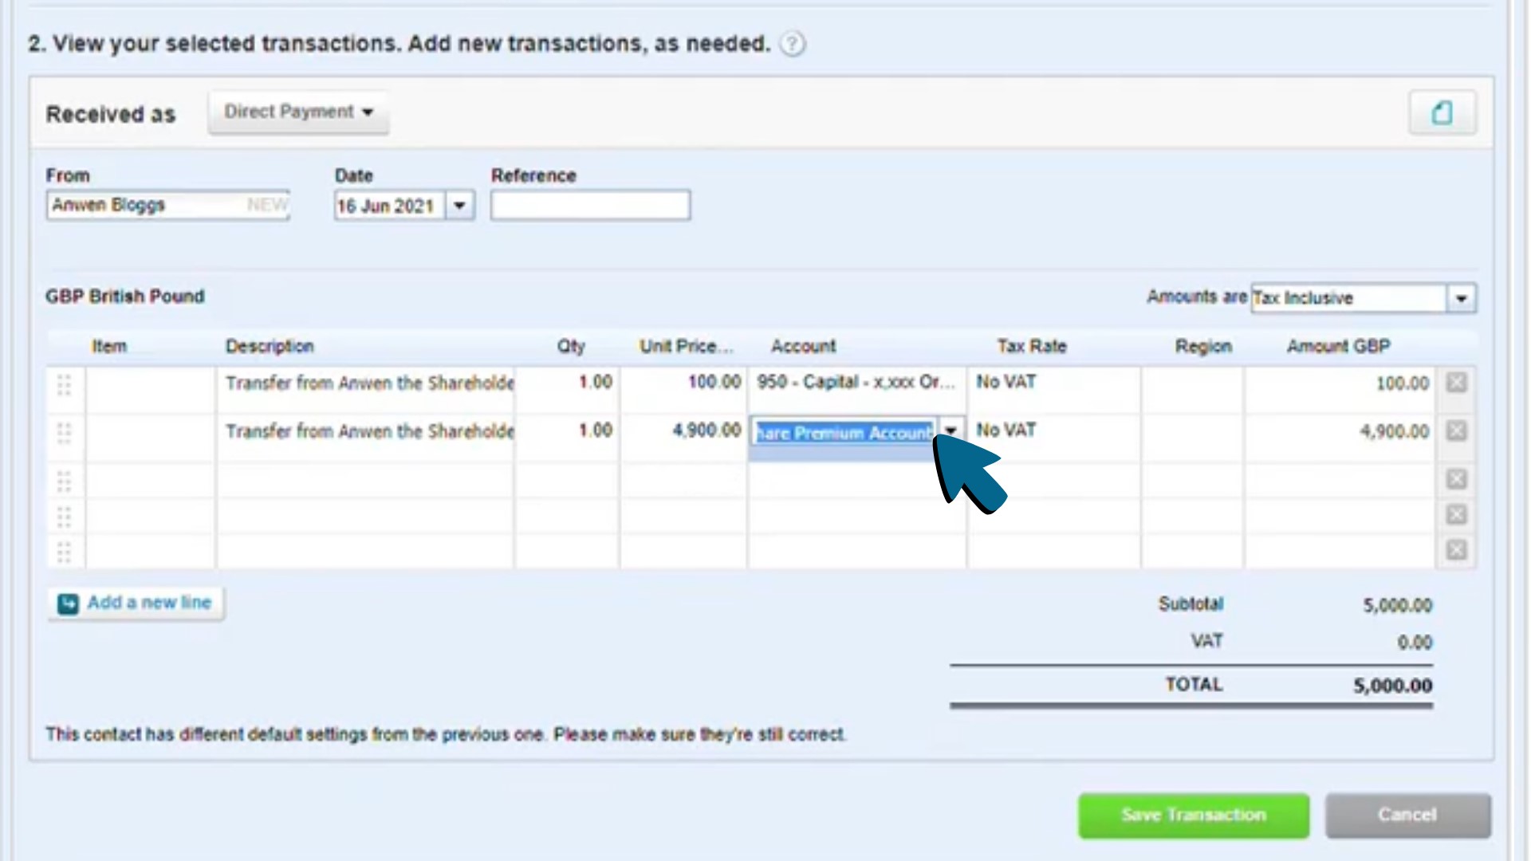Open the date picker dropdown arrow

pyautogui.click(x=459, y=205)
